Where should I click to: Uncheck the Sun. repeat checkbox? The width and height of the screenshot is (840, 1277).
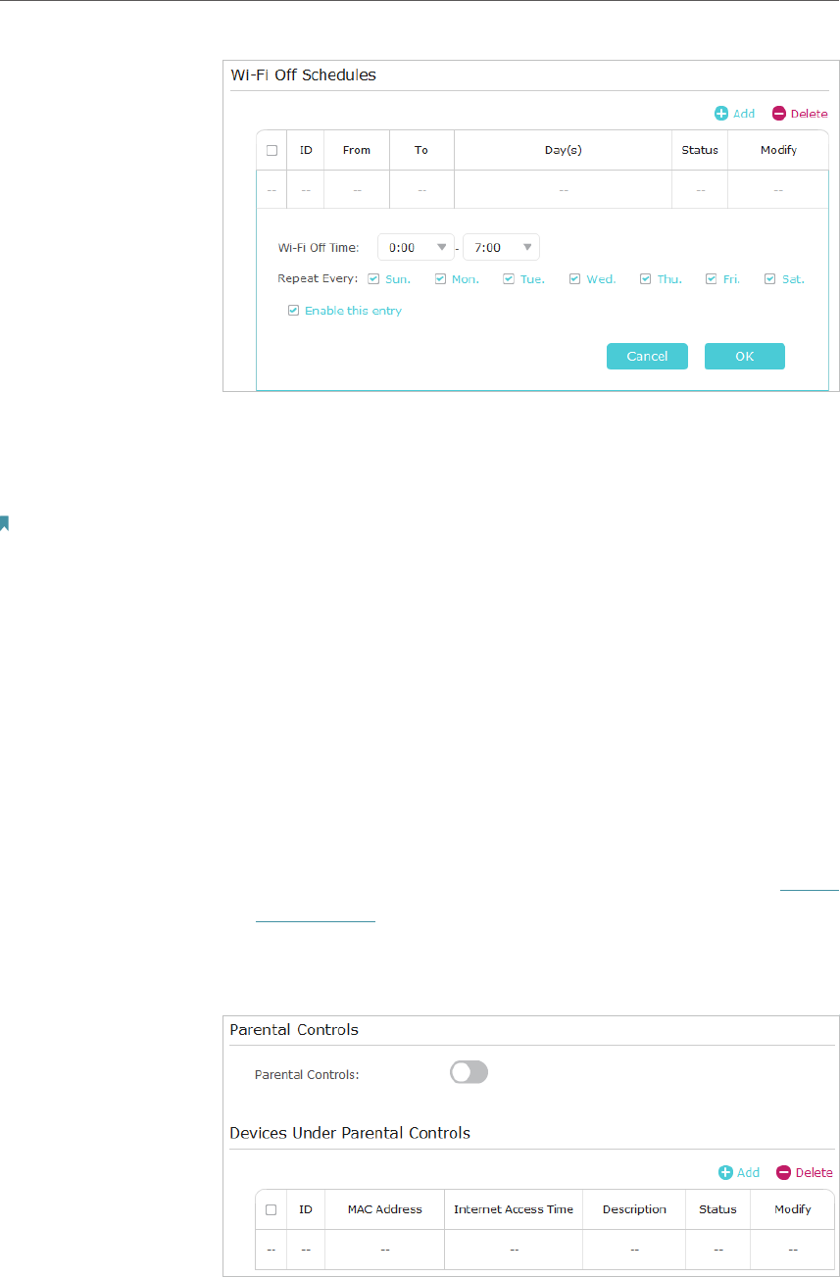coord(373,279)
